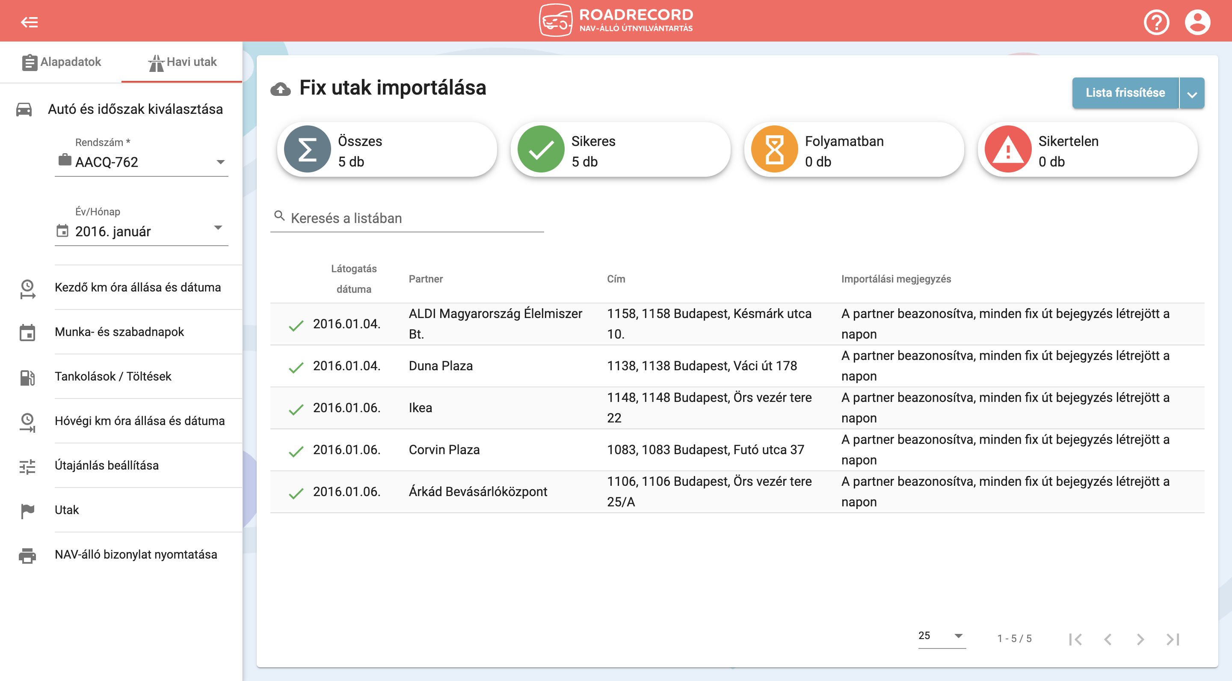Sort by Látogatás dátuma column header
This screenshot has width=1232, height=681.
pos(353,279)
